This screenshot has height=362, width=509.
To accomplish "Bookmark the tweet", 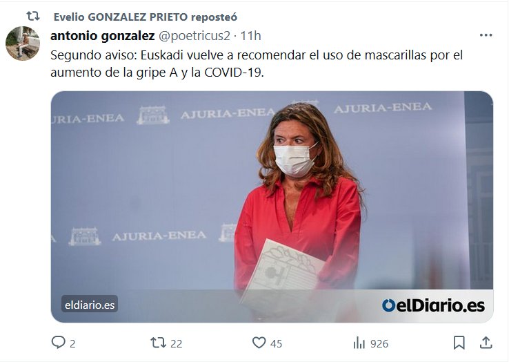I will coord(459,343).
